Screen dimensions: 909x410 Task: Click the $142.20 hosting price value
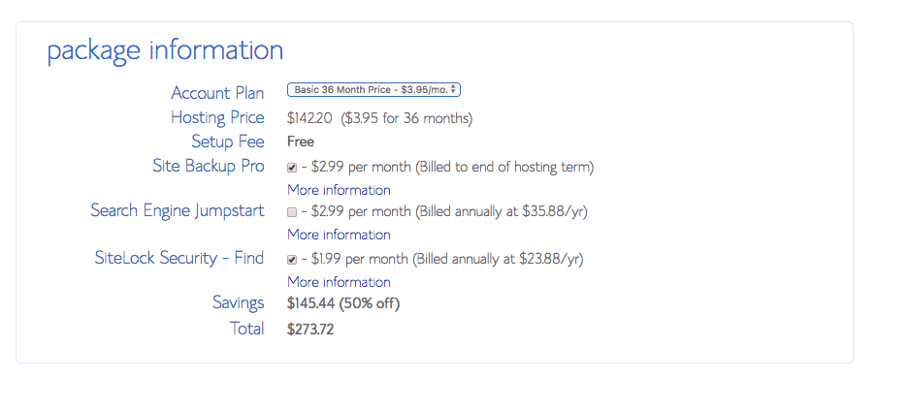point(309,118)
